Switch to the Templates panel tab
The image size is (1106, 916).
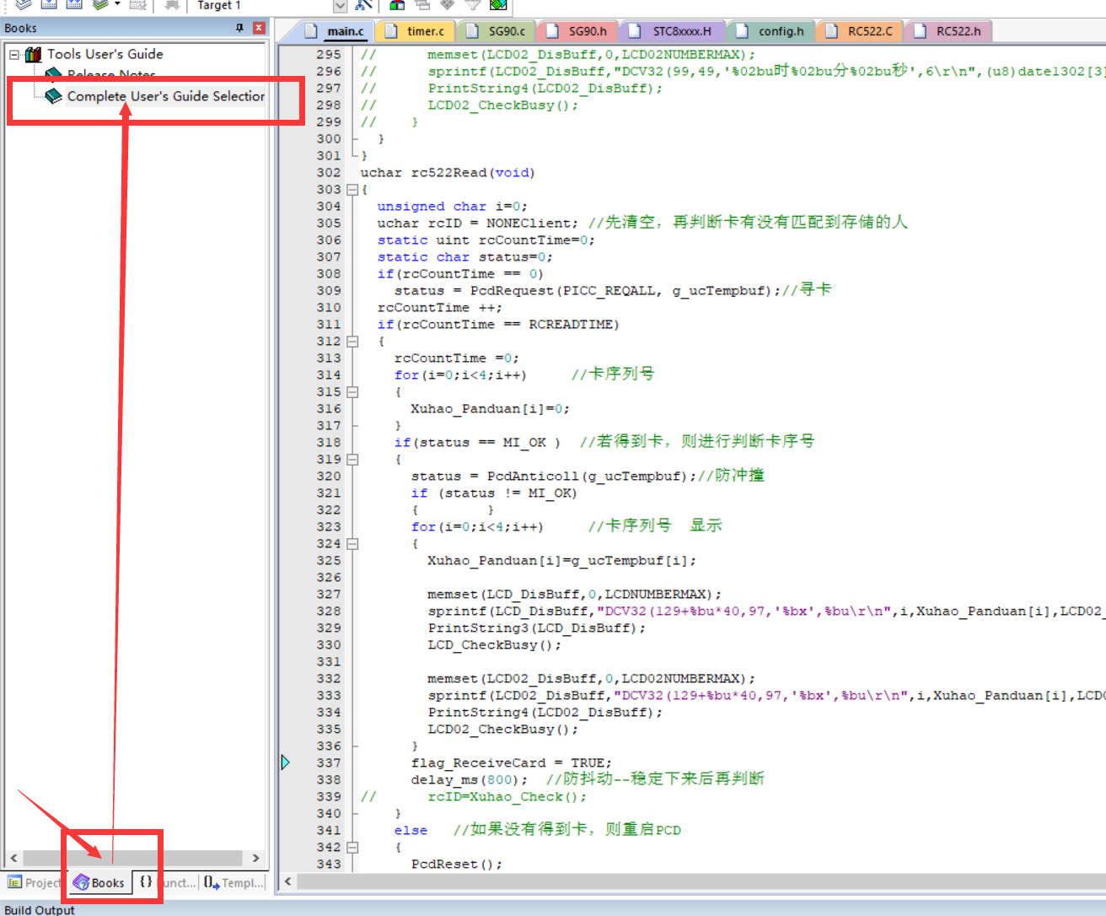pos(234,882)
